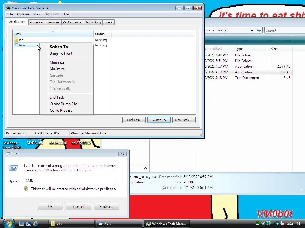Click the Run taskbar button
The width and height of the screenshot is (305, 228).
(119, 224)
